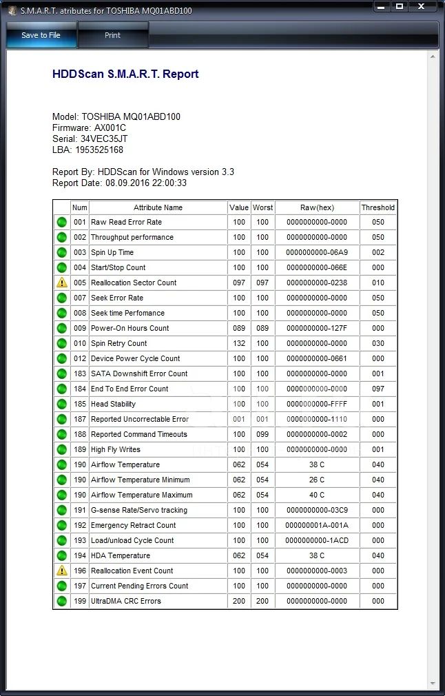
Task: Click the Report Date line
Action: (119, 183)
